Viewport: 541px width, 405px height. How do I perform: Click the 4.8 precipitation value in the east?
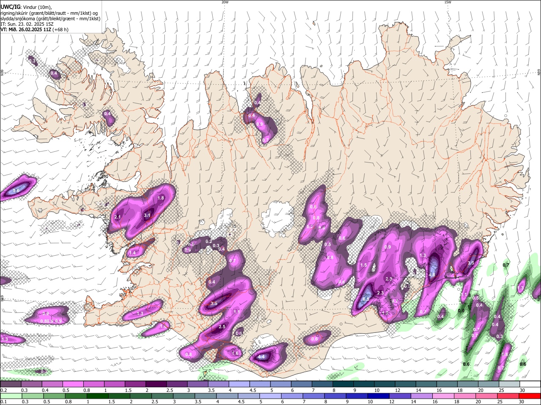coord(432,275)
